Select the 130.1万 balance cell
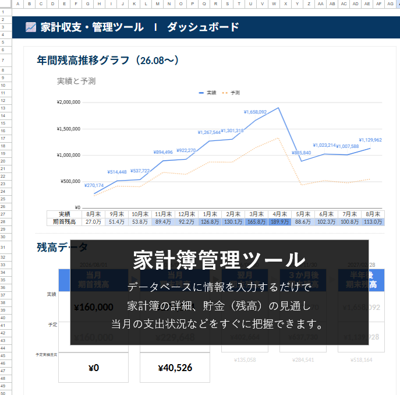The height and width of the screenshot is (395, 400). click(233, 222)
